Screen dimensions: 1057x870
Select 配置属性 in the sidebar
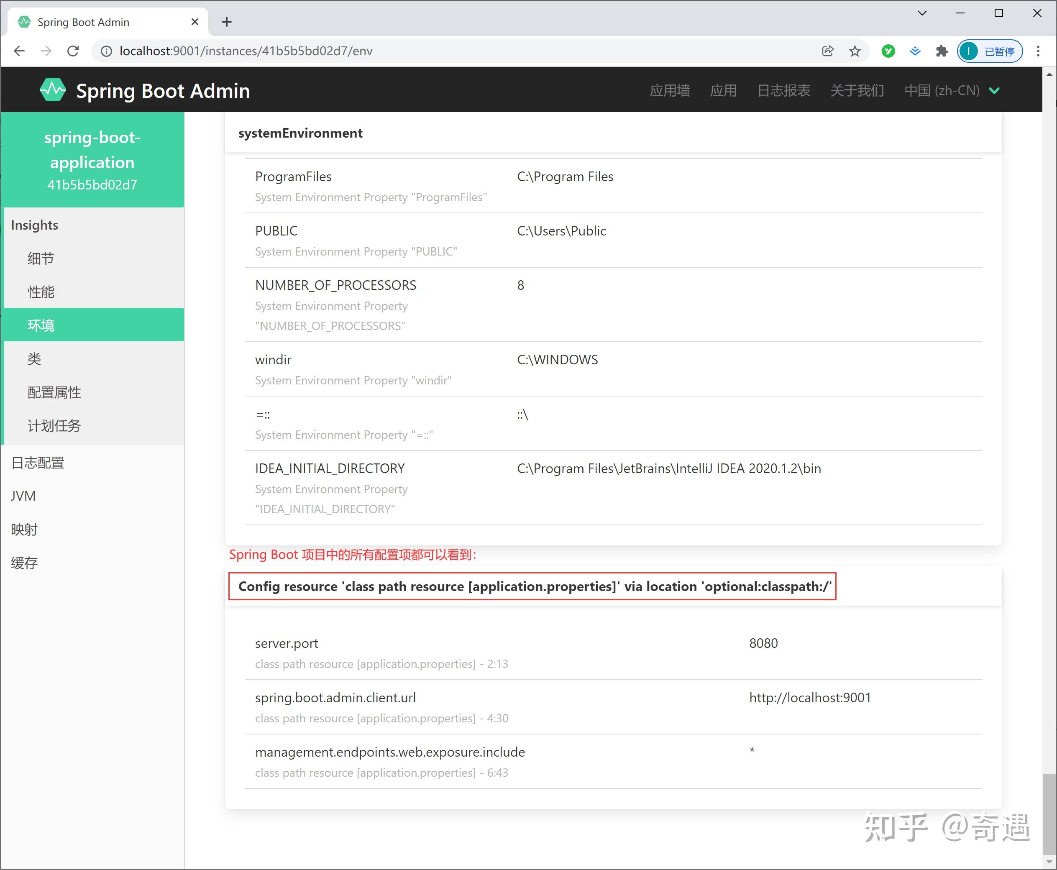point(54,392)
